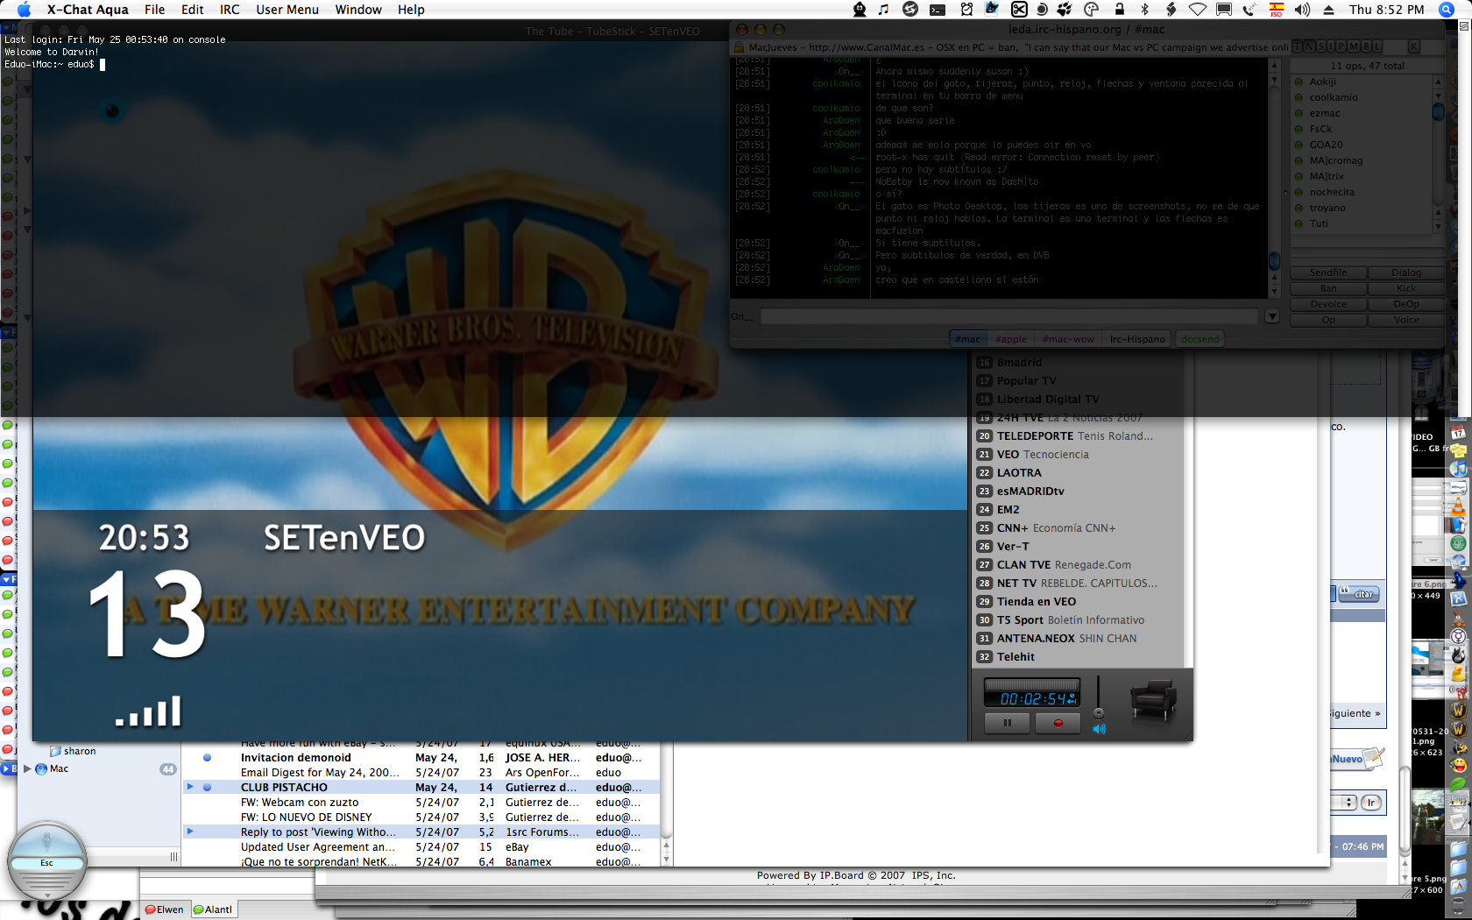Click the DeOp button in X-Chat

(x=1406, y=304)
